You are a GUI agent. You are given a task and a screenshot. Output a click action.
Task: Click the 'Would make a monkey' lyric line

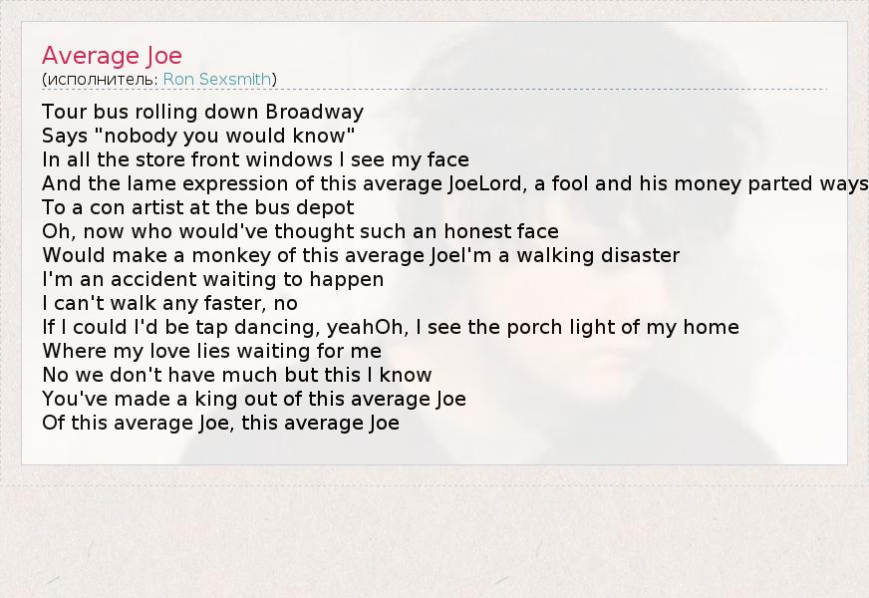pos(361,255)
